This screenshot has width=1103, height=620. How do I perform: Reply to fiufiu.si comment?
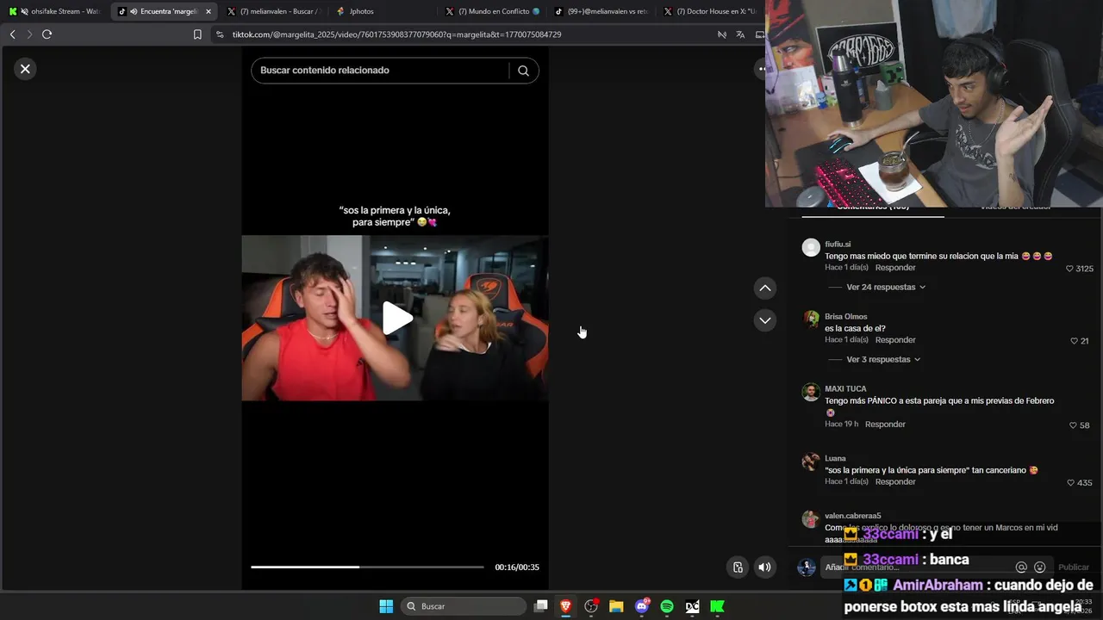pos(895,268)
